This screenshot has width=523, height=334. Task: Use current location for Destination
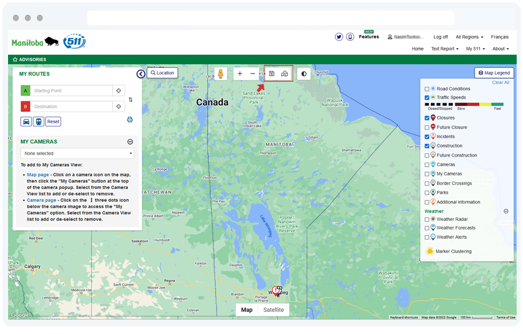(x=119, y=106)
